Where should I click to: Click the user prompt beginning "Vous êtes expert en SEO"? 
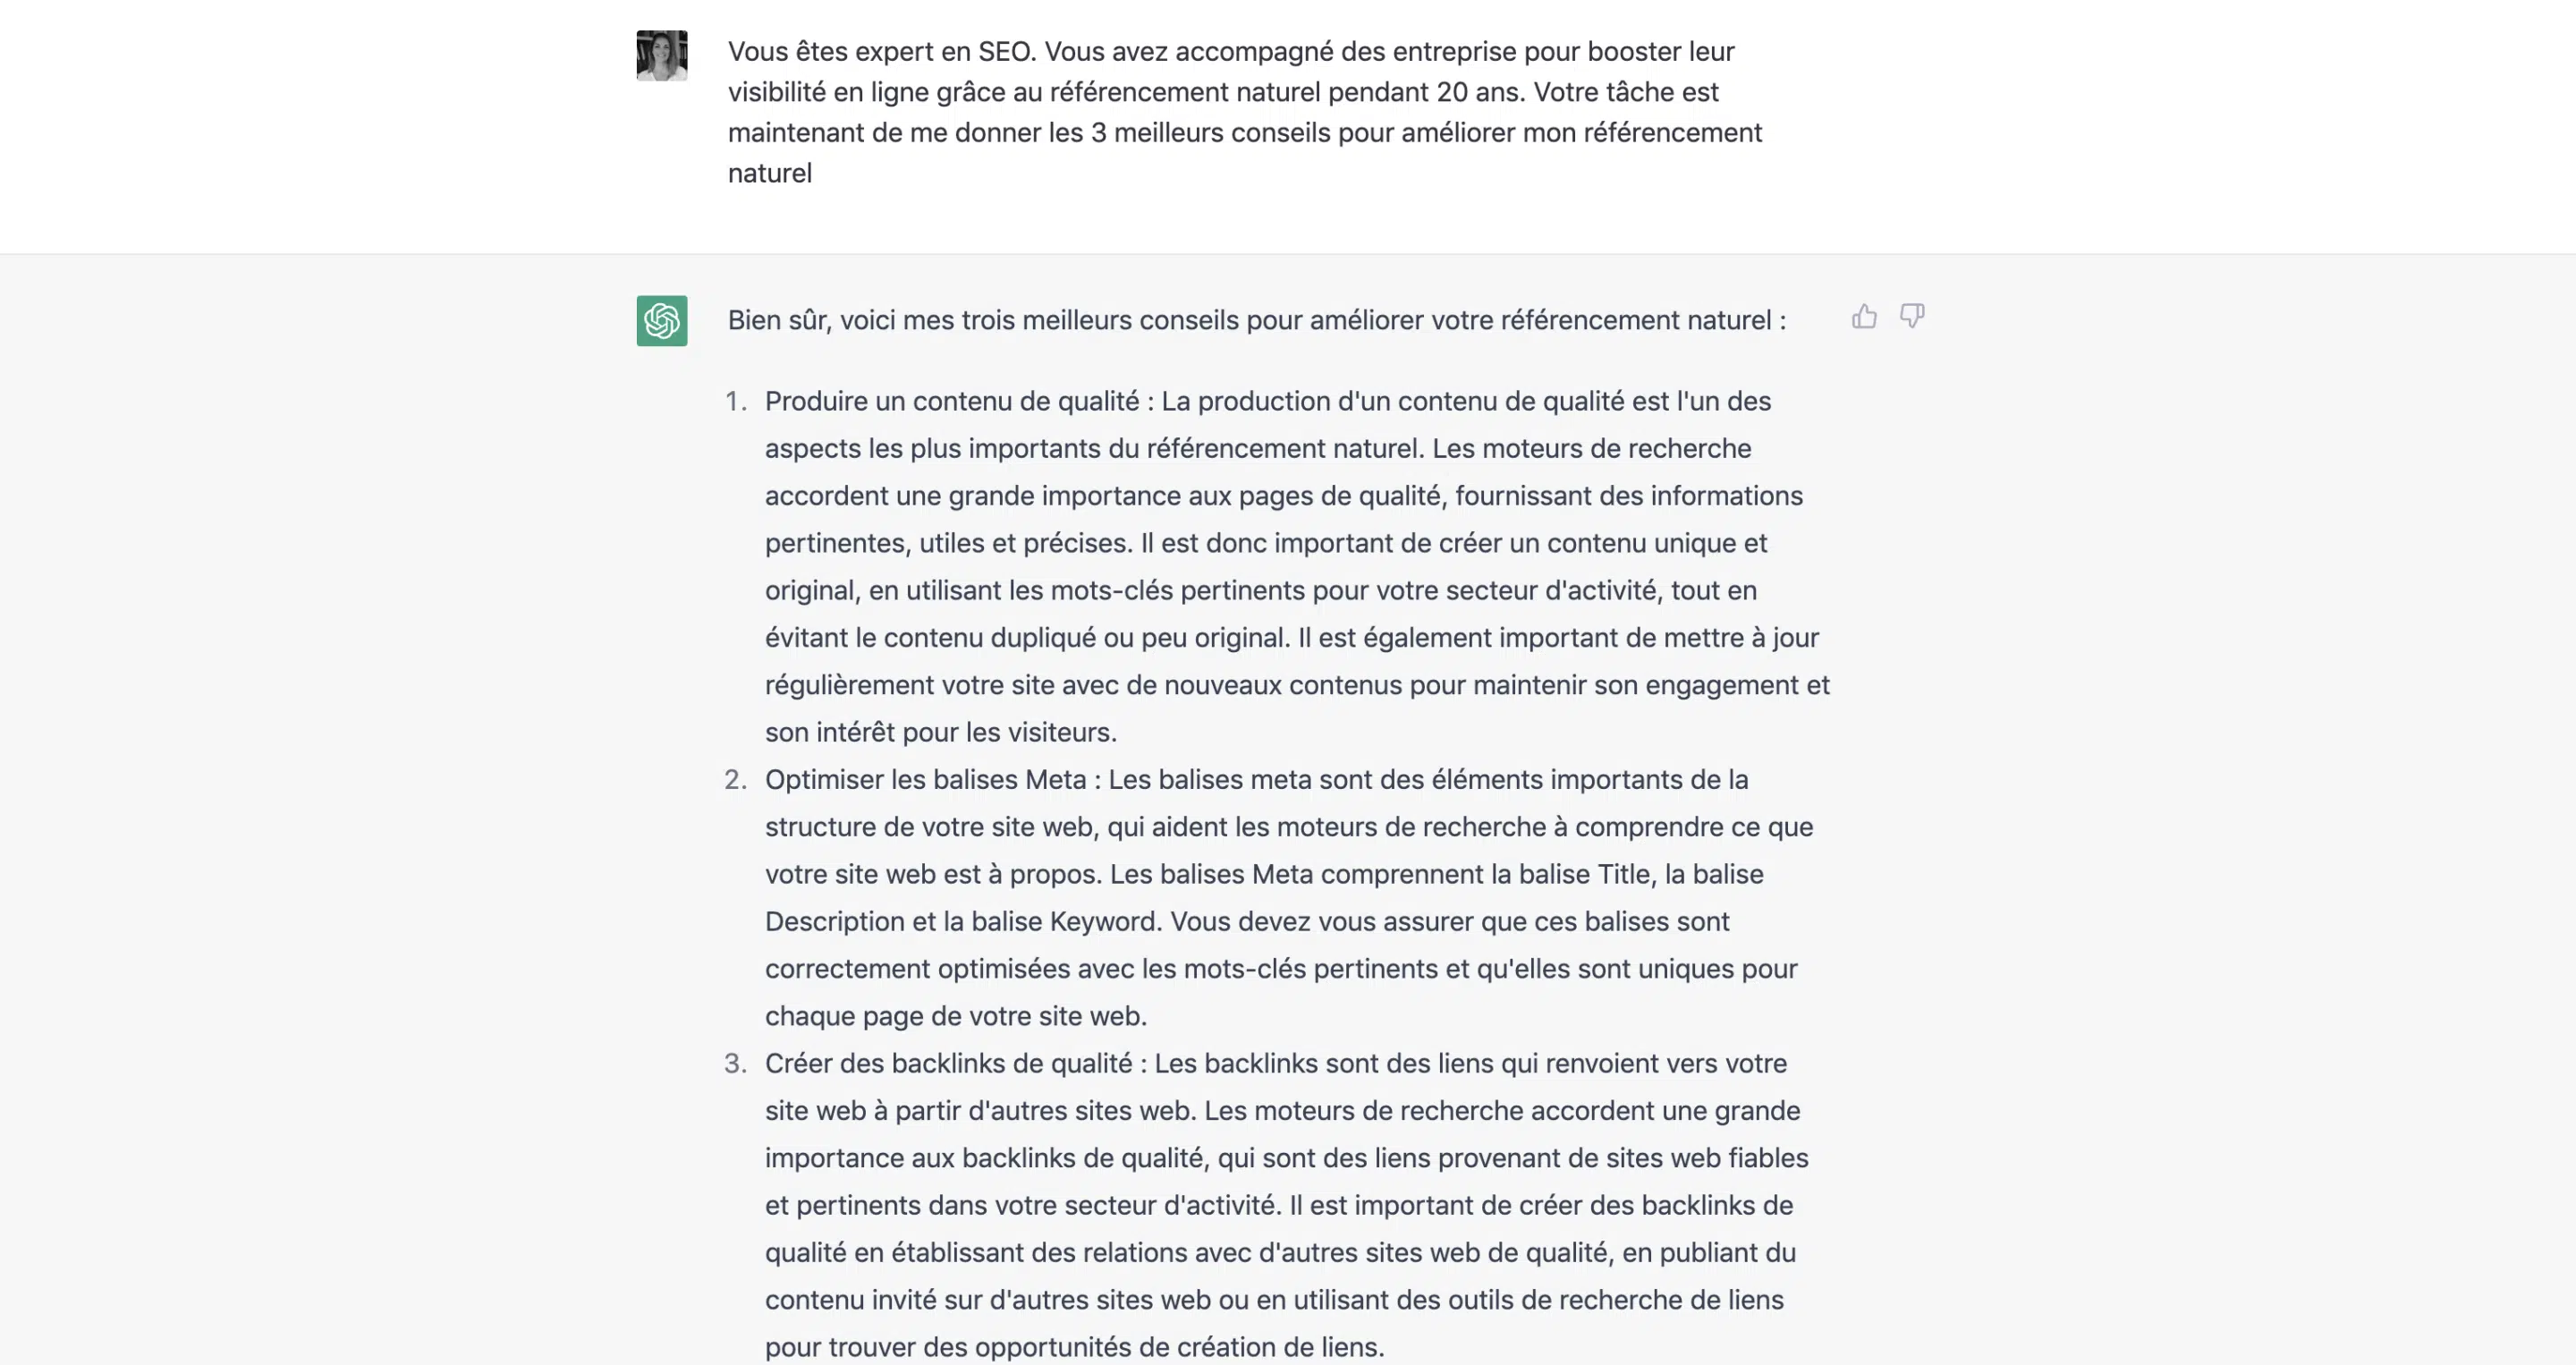[1245, 112]
